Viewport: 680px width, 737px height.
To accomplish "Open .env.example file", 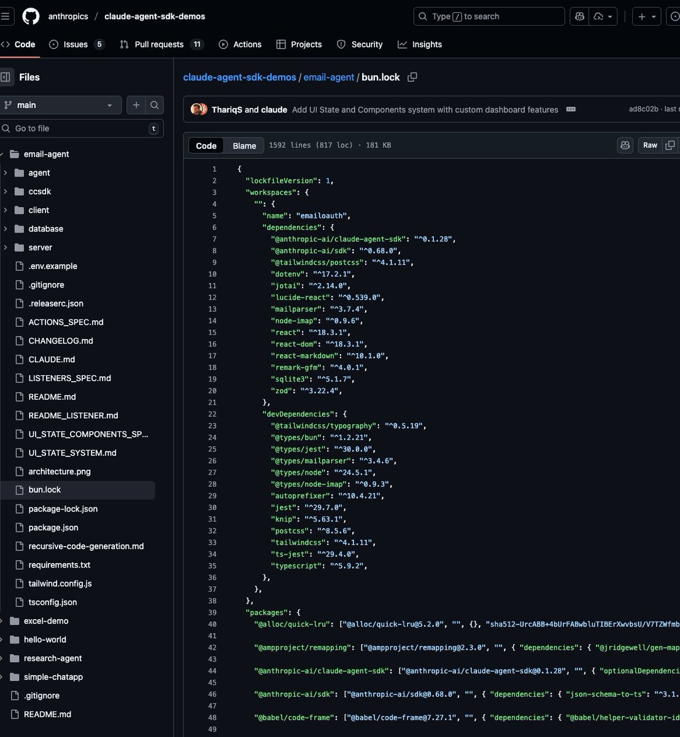I will [x=53, y=266].
